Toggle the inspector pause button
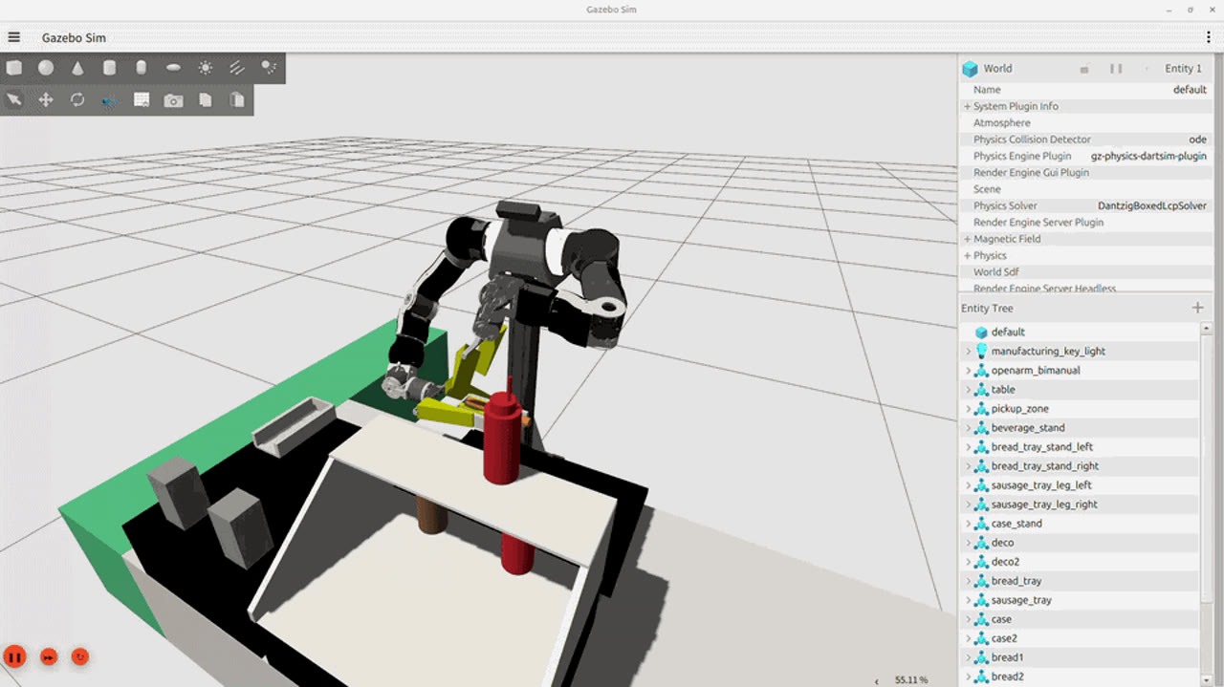Screen dimensions: 1224x687 coord(1115,69)
